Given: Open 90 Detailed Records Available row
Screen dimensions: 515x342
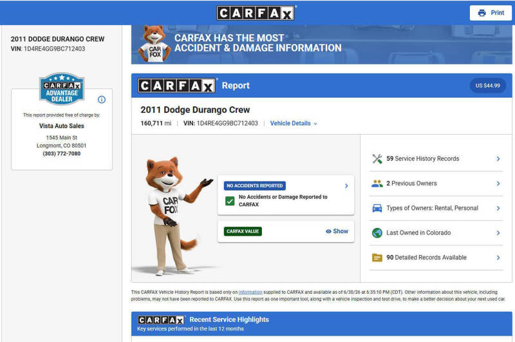Looking at the screenshot, I should [x=436, y=258].
